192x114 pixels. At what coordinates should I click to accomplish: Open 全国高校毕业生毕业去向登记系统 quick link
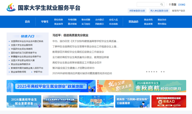click(x=27, y=41)
